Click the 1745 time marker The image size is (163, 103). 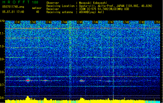pos(80,22)
